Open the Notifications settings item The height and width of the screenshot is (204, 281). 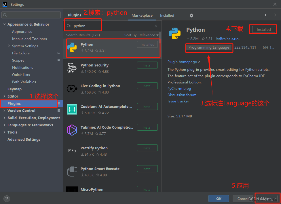click(x=22, y=67)
